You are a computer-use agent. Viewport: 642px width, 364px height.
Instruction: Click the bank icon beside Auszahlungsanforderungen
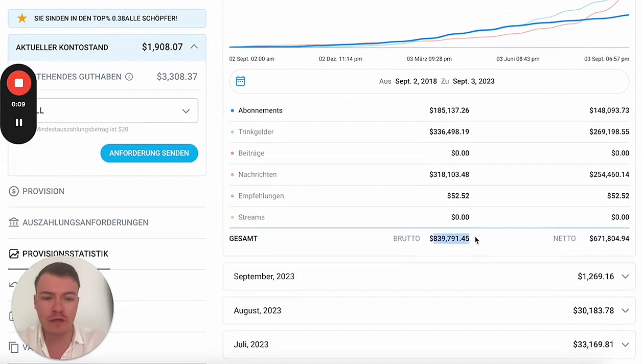(x=14, y=222)
